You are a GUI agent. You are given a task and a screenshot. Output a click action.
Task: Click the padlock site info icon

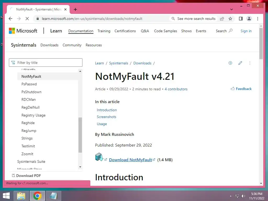[38, 19]
